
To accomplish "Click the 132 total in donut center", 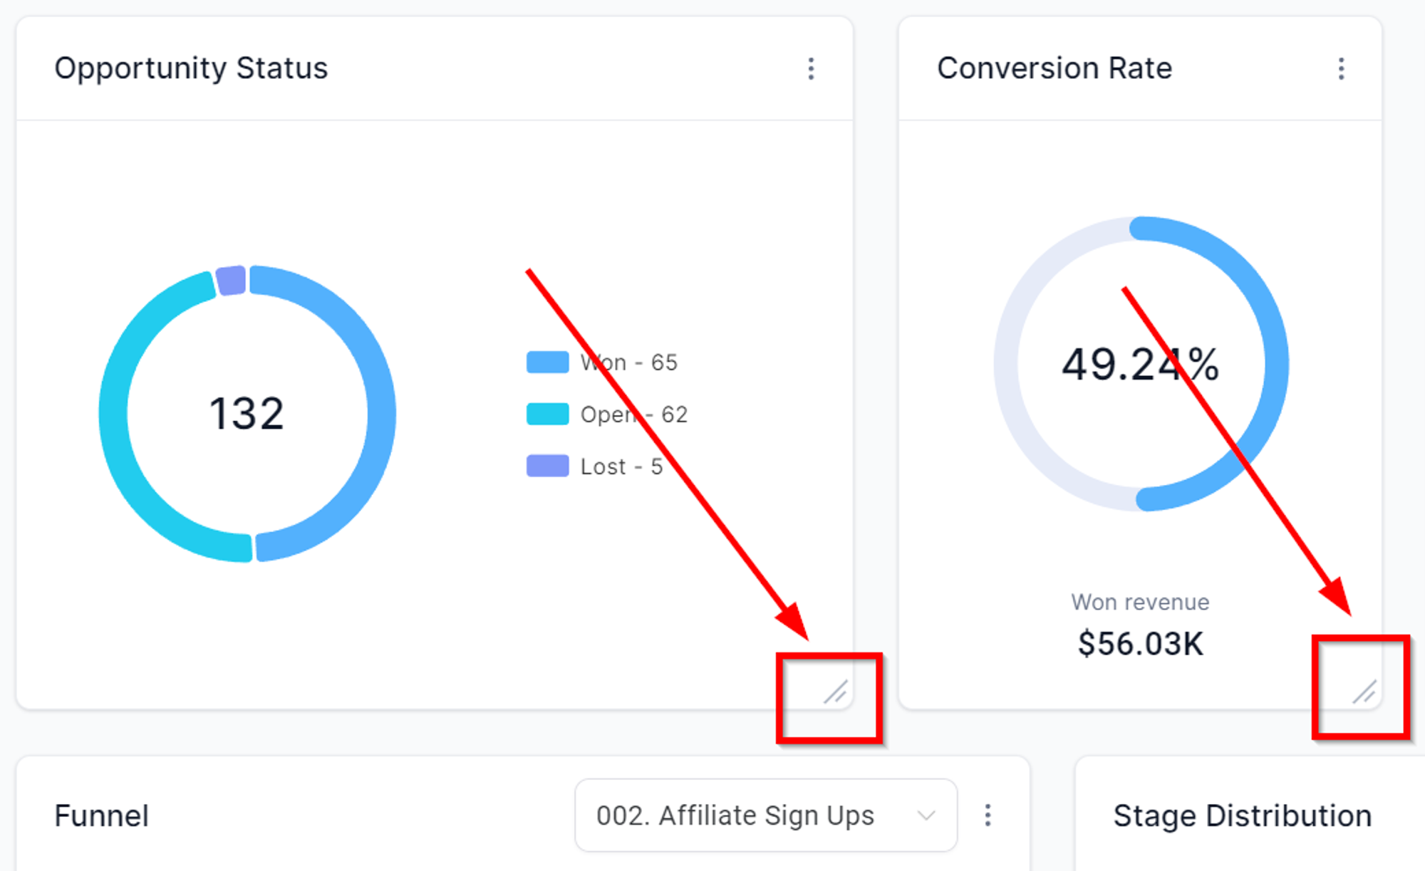I will pos(247,414).
